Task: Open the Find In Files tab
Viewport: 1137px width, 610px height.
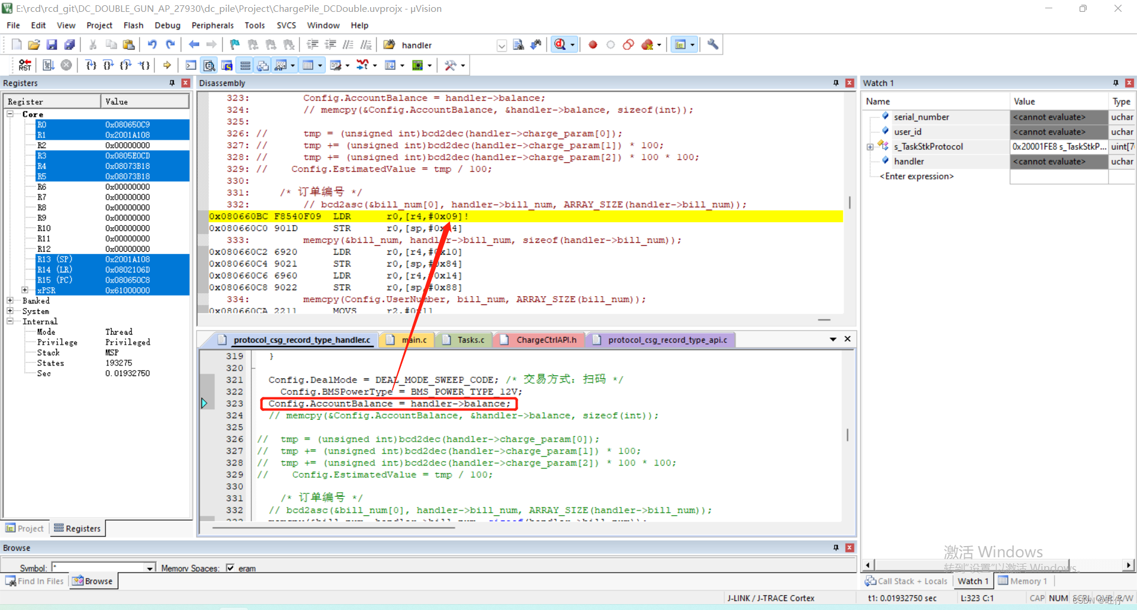Action: 35,581
